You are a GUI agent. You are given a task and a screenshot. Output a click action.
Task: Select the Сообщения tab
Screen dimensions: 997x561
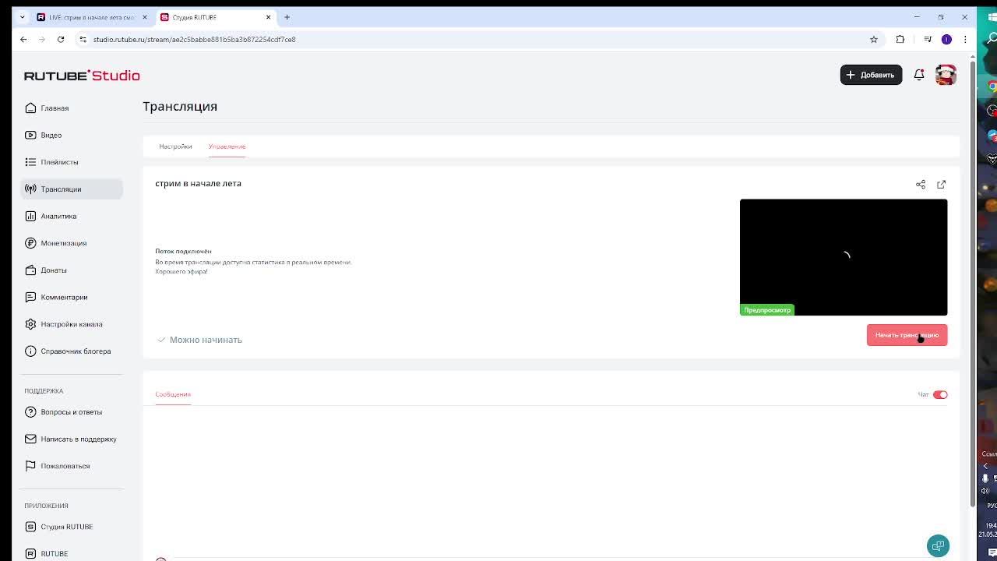click(173, 394)
